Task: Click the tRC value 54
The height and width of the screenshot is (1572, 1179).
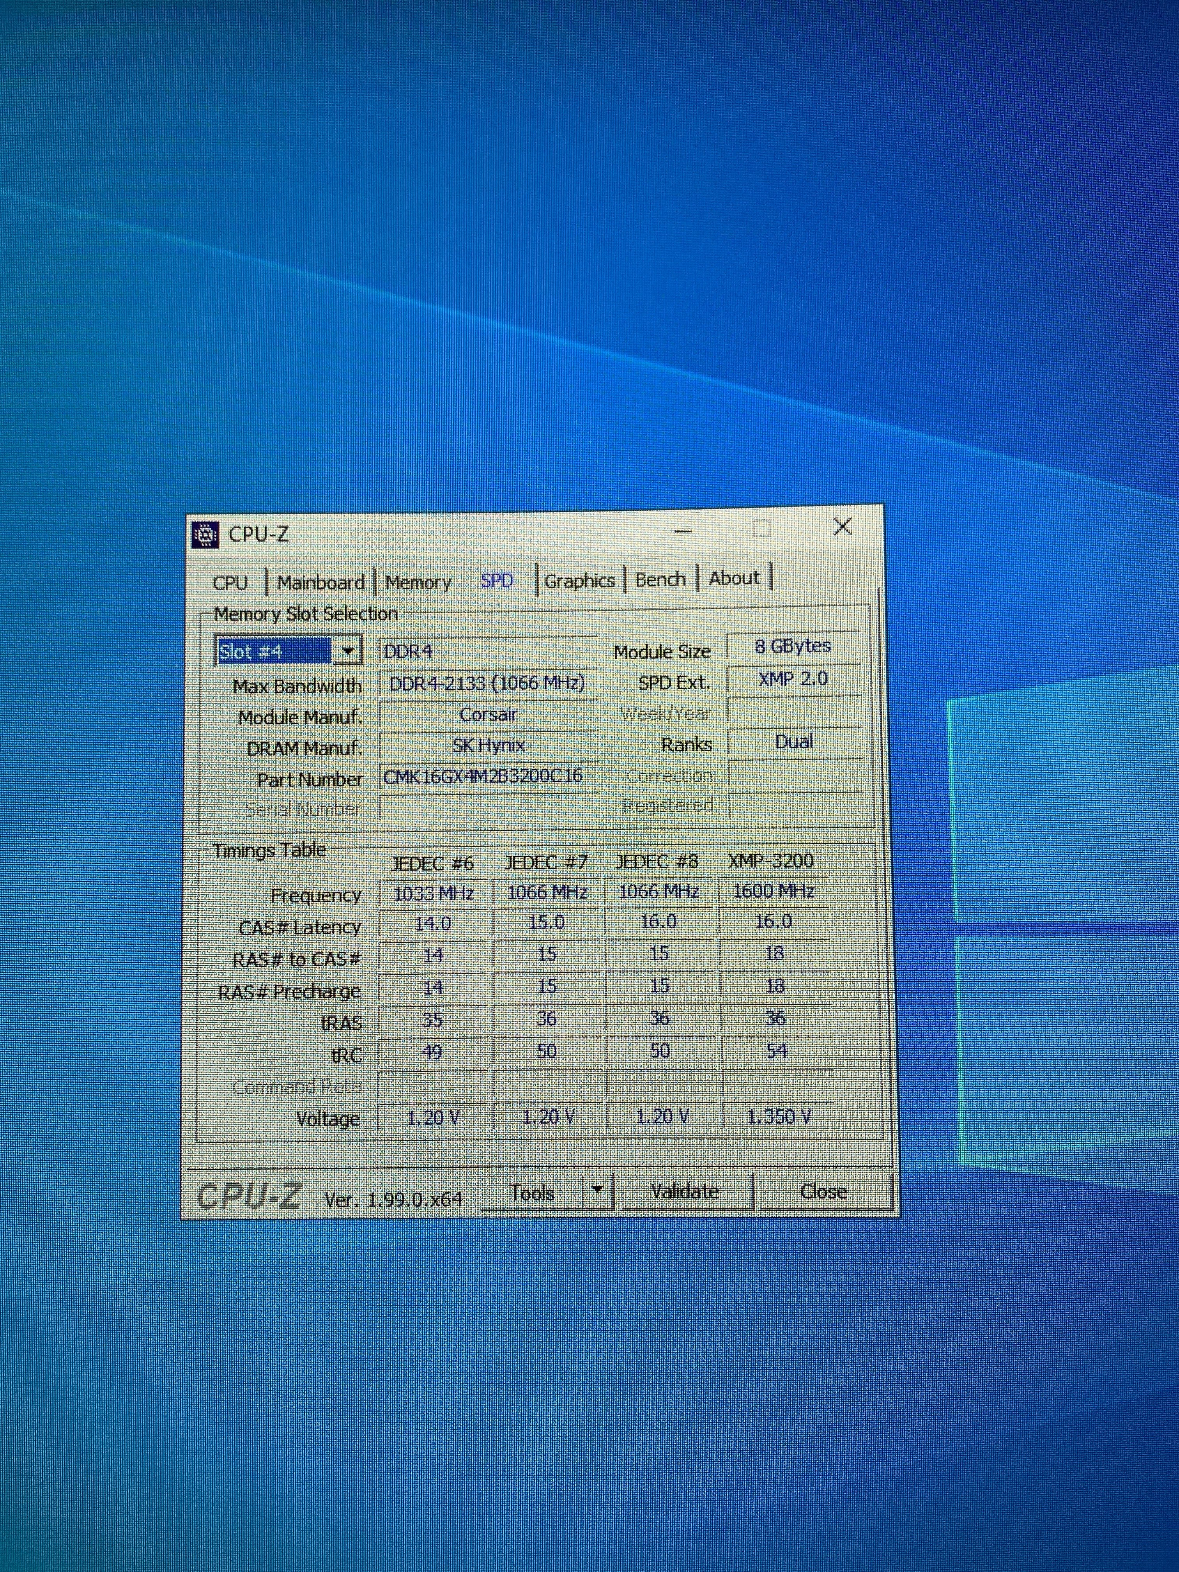Action: point(776,1051)
